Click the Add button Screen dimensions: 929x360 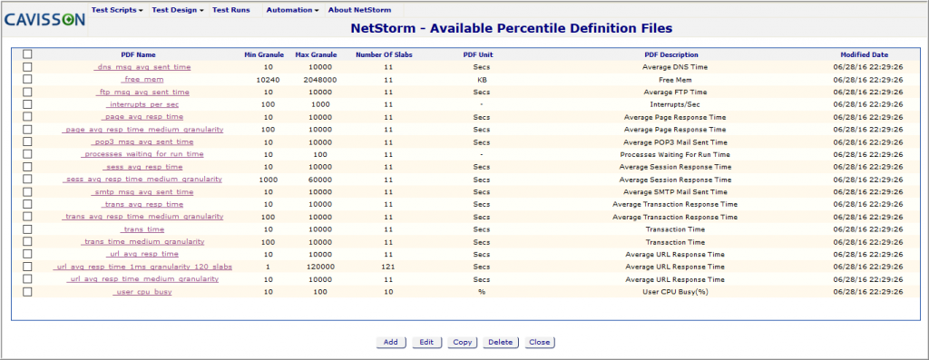point(391,342)
